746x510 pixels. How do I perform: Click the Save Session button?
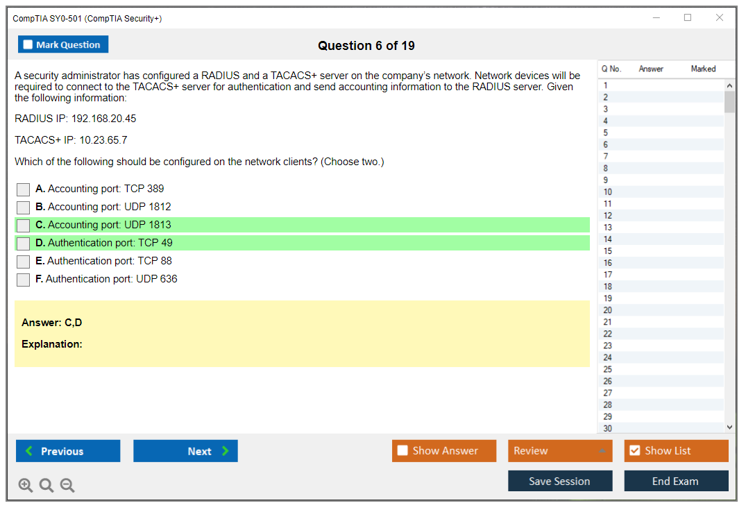click(560, 482)
